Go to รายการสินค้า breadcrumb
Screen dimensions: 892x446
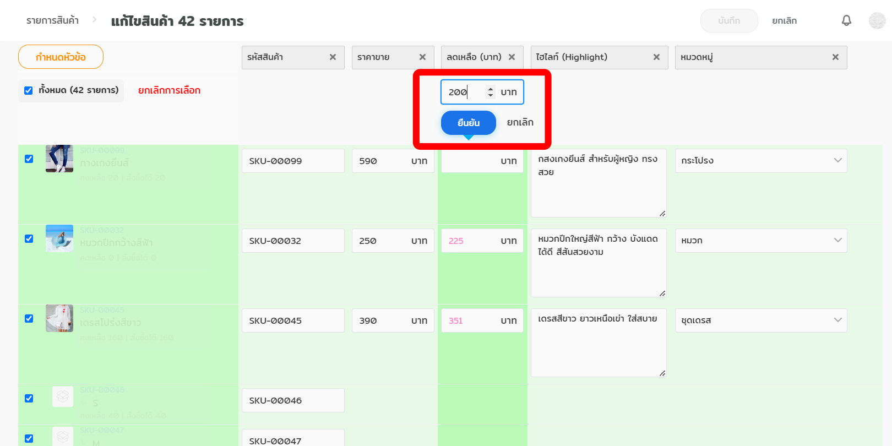pyautogui.click(x=52, y=21)
